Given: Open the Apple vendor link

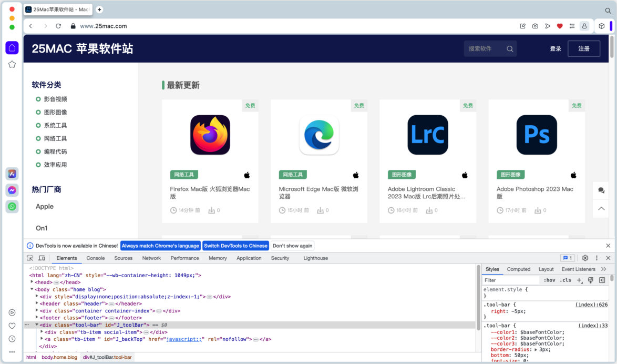Looking at the screenshot, I should click(45, 206).
